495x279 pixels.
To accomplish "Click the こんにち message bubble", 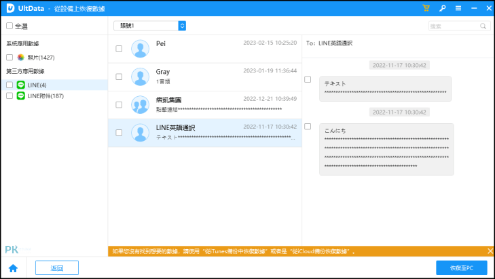I will click(386, 149).
